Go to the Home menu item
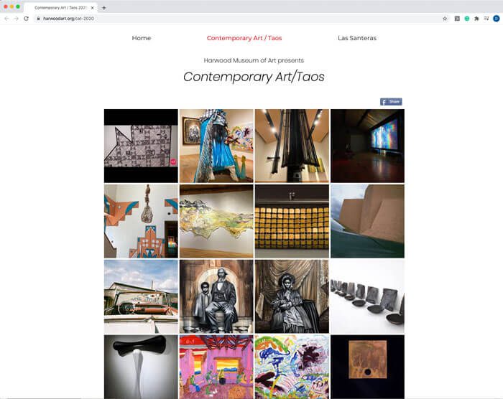 coord(142,38)
